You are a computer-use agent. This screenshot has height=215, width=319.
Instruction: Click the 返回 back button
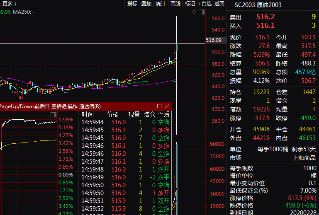point(219,4)
